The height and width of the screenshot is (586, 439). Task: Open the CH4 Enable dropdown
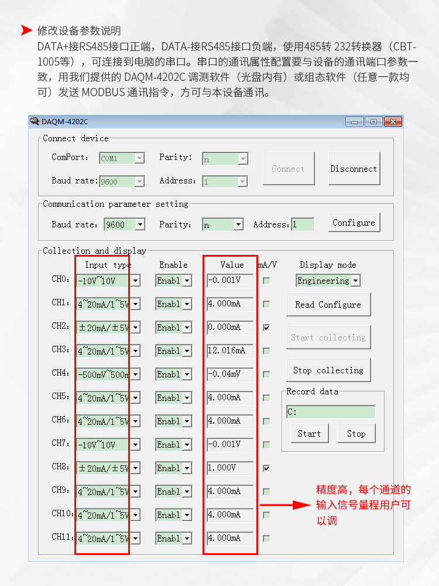187,374
